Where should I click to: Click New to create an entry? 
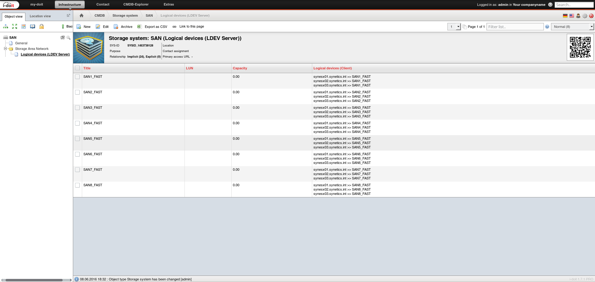point(84,27)
